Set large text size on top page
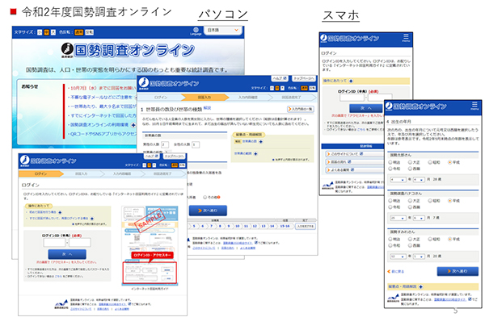The width and height of the screenshot is (485, 317). coord(53,32)
